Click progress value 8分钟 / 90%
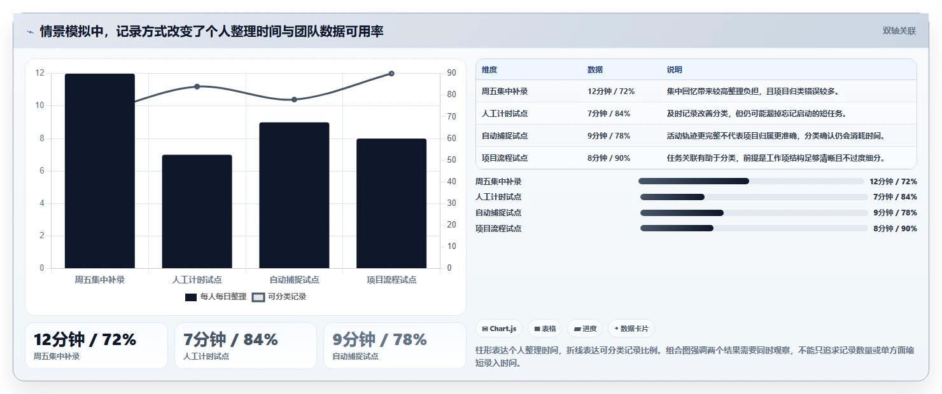Viewport: 942px width, 394px height. 895,228
